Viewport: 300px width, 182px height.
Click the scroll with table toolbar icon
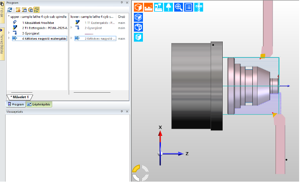pos(24,9)
